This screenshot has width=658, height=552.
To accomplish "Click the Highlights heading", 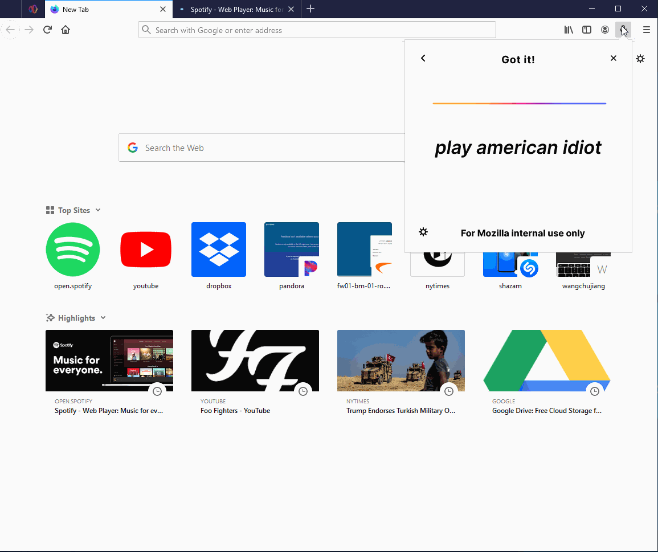I will tap(76, 318).
